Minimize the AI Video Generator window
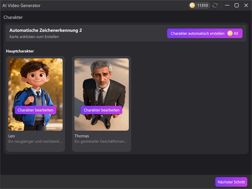 coord(227,5)
